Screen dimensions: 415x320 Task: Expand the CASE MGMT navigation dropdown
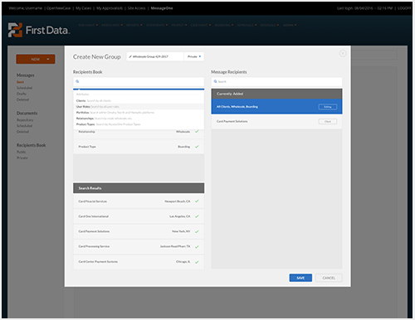click(201, 25)
